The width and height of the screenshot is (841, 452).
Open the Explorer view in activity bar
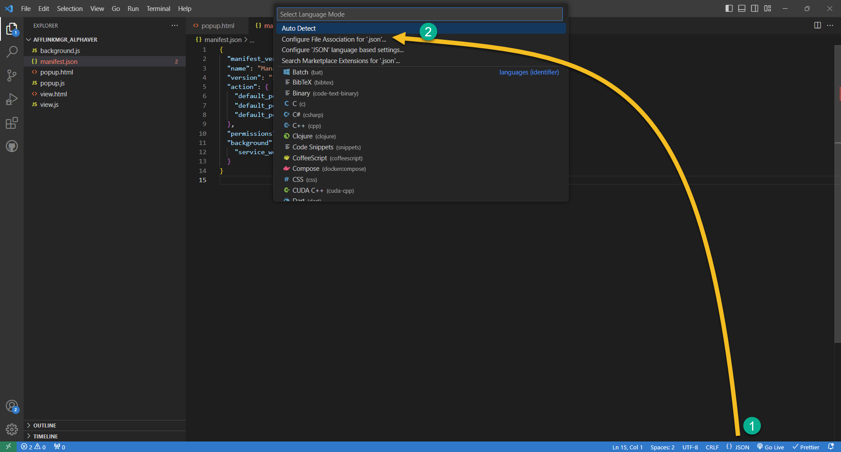click(x=12, y=30)
